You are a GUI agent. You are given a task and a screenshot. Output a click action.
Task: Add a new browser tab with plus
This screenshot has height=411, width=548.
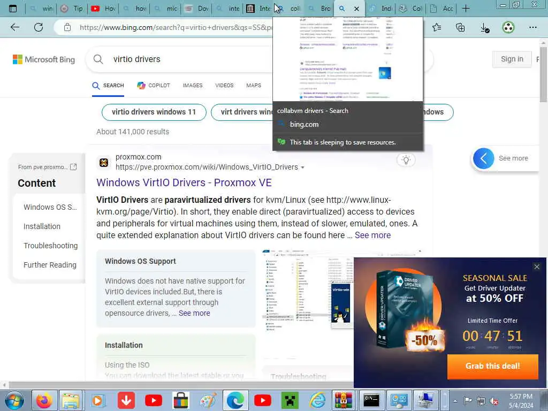[x=466, y=9]
